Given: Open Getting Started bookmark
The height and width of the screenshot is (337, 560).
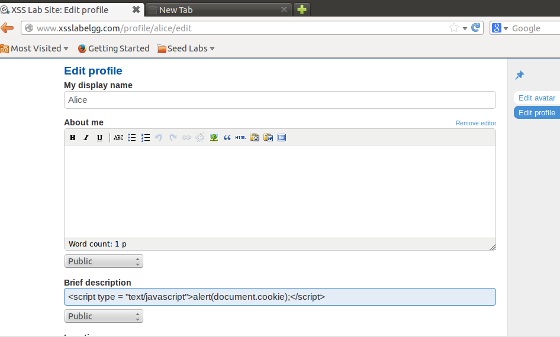Looking at the screenshot, I should (x=114, y=48).
